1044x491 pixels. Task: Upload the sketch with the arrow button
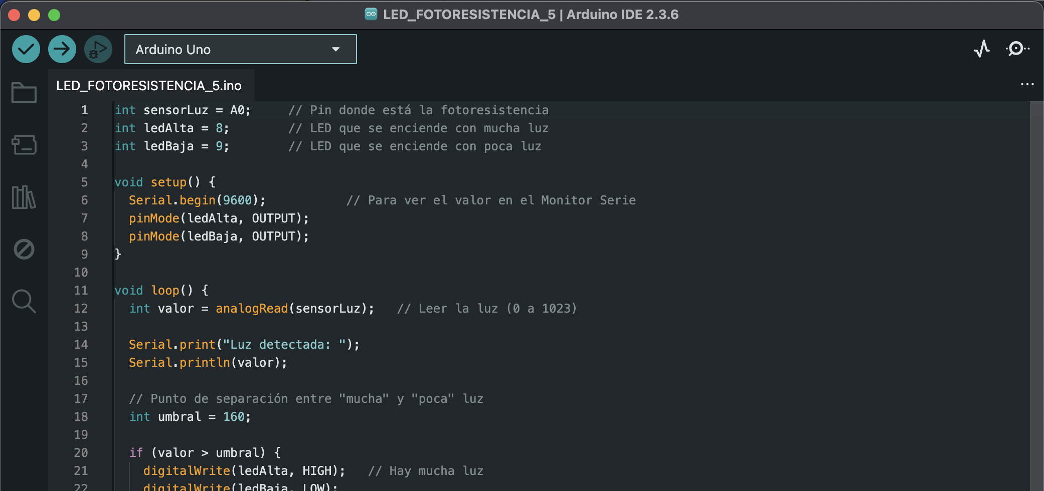click(x=62, y=49)
